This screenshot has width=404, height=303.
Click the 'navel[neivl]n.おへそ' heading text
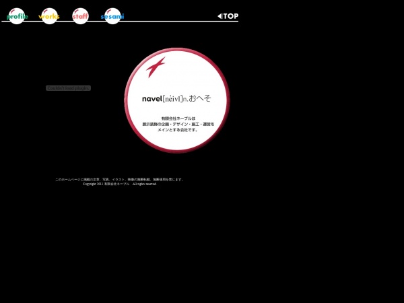tap(176, 99)
